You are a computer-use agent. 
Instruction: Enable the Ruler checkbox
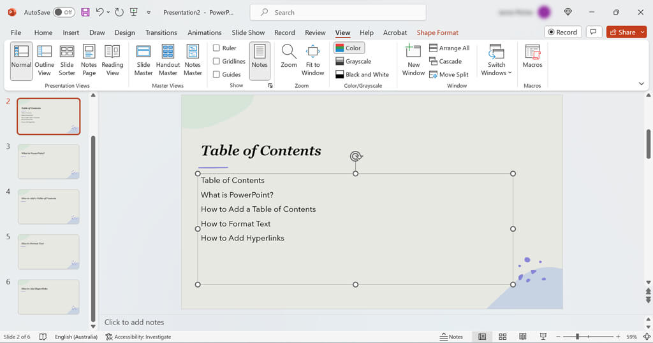point(217,48)
